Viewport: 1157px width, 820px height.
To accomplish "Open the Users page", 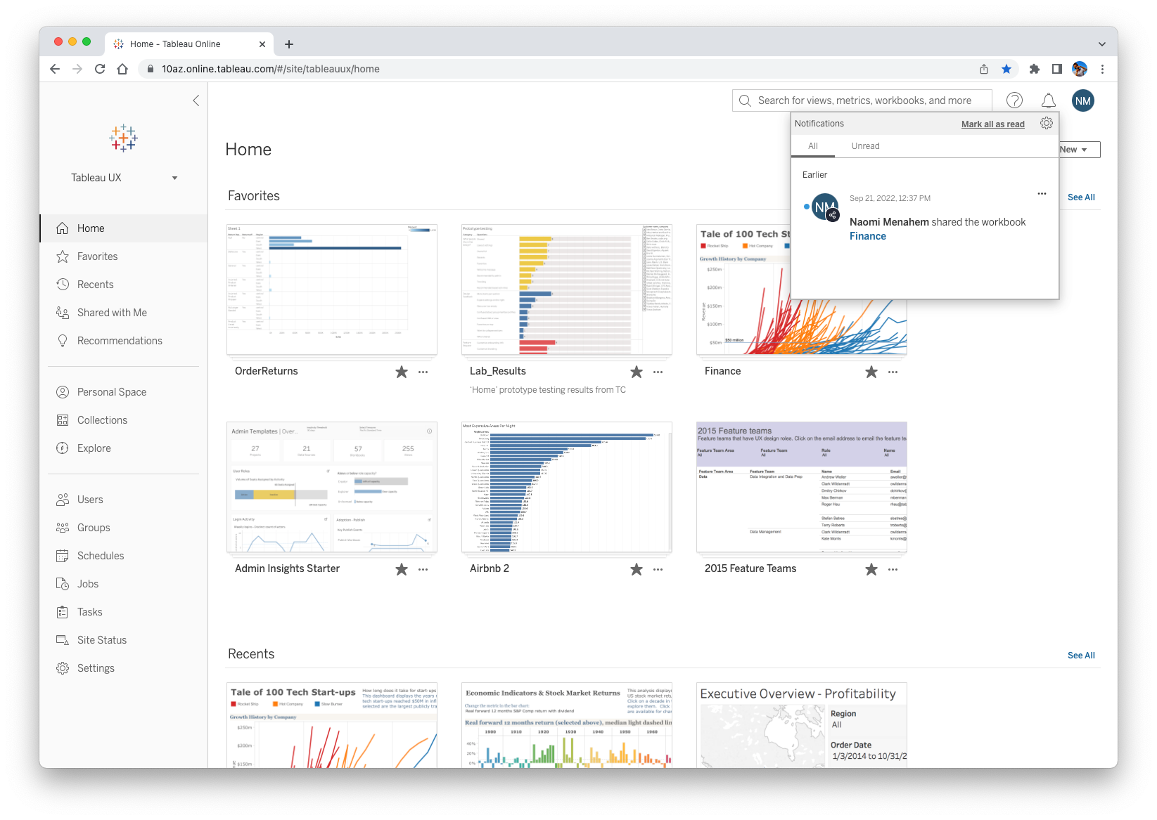I will point(124,500).
